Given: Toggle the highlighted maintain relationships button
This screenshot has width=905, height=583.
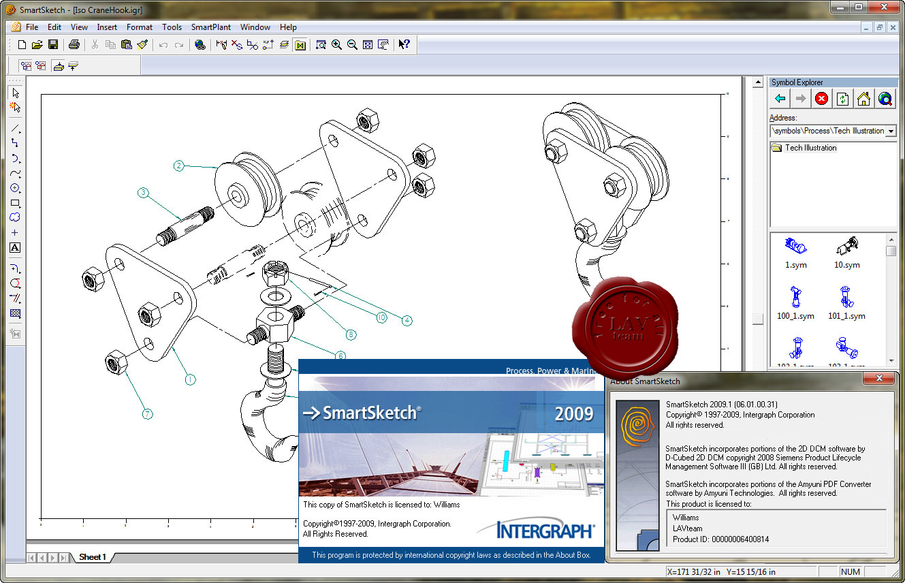Looking at the screenshot, I should (x=300, y=45).
